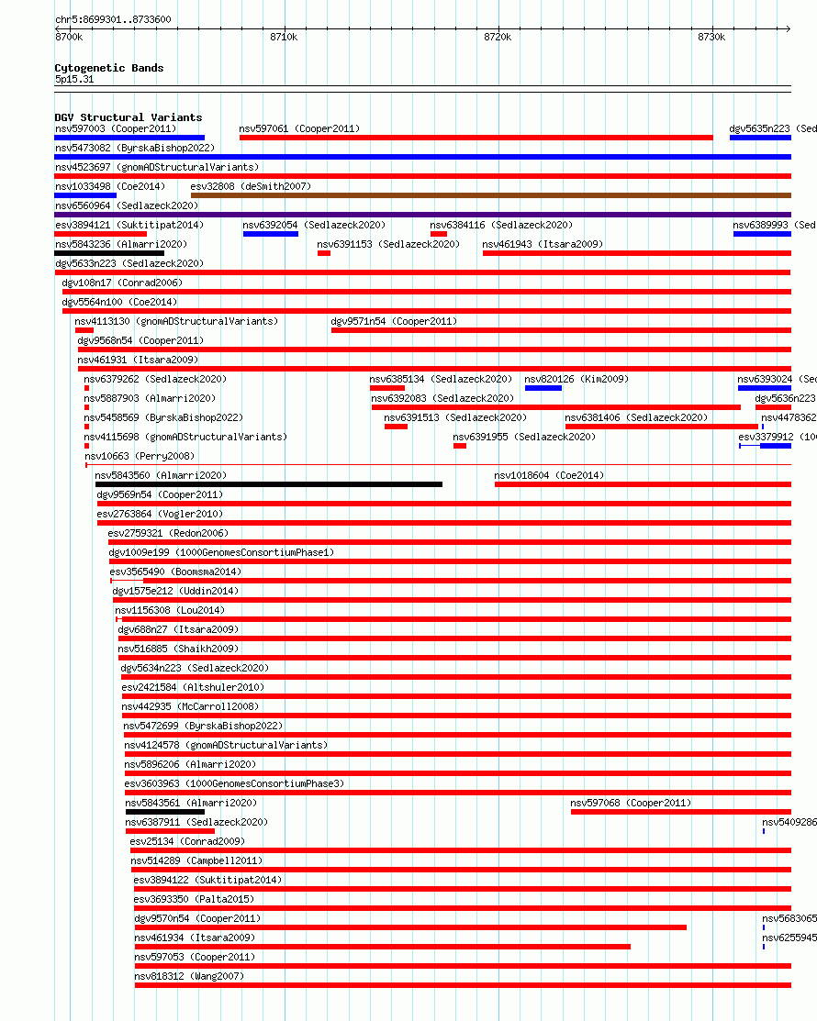
Task: Select nsv5458569 (ByrskaBishop2022) label
Action: click(x=163, y=417)
